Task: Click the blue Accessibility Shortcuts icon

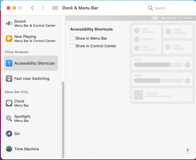Action: [x=9, y=63]
